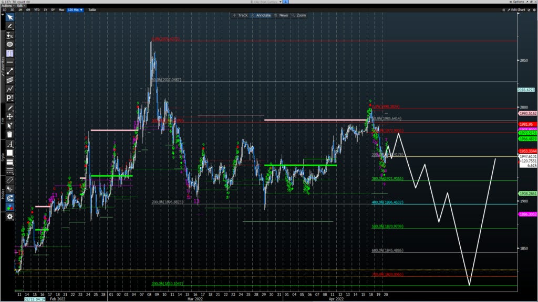Viewport: 538px width, 302px height.
Task: Click the 600.0%(1845.4886) Fibonacci label
Action: (387, 250)
